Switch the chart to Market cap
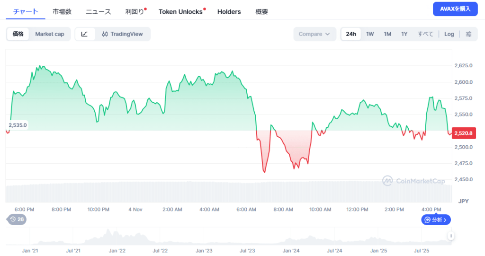The height and width of the screenshot is (256, 485). pos(50,34)
